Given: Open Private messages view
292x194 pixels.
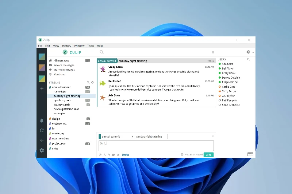Looking at the screenshot, I should click(64, 65).
